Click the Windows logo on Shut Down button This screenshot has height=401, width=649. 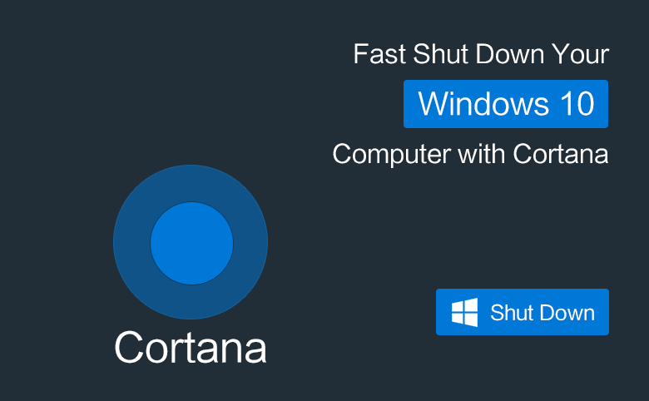coord(464,313)
